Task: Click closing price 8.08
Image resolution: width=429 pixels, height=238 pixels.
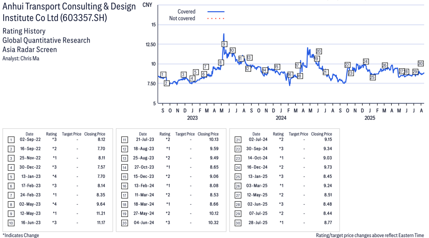Action: pyautogui.click(x=214, y=186)
